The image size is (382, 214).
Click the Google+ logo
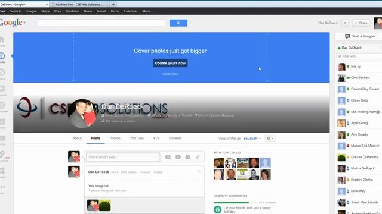point(13,23)
